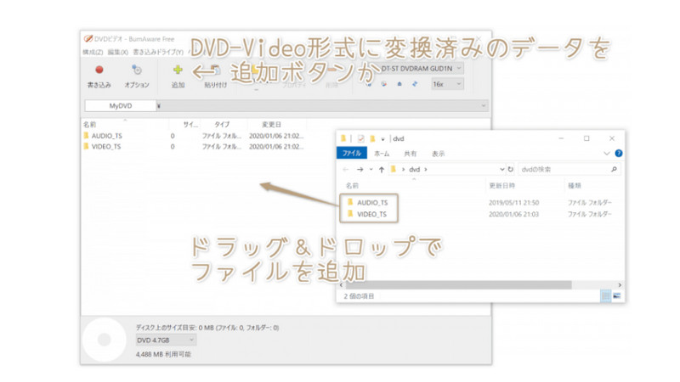The height and width of the screenshot is (382, 680).
Task: Click the properties checkmark icon in Explorer title bar
Action: pyautogui.click(x=360, y=138)
